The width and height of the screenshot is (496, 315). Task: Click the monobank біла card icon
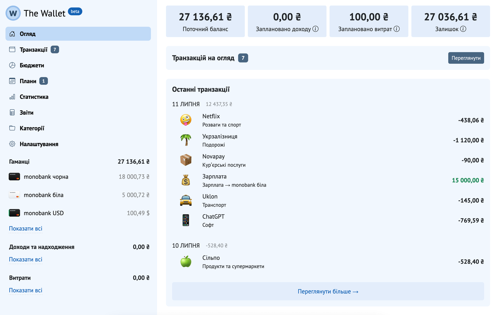14,195
